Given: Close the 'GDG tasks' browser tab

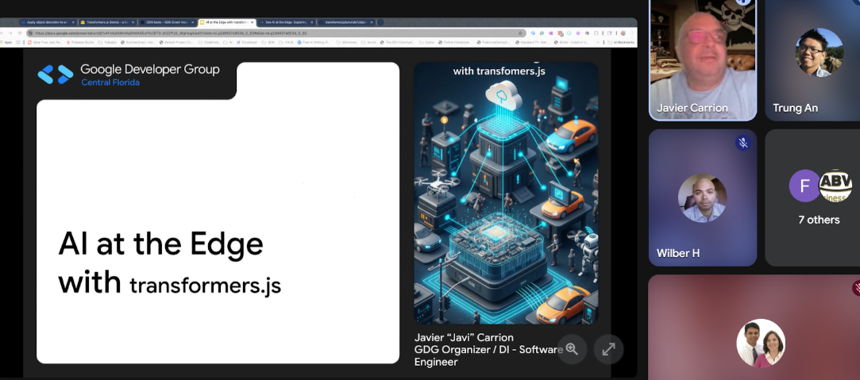Looking at the screenshot, I should (192, 22).
